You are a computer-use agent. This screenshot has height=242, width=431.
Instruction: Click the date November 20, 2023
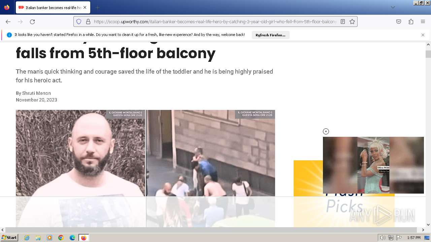pyautogui.click(x=36, y=100)
